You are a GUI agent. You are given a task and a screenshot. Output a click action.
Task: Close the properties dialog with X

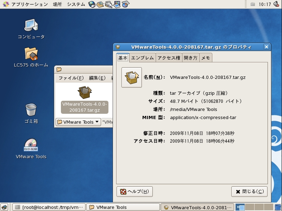coord(267,47)
